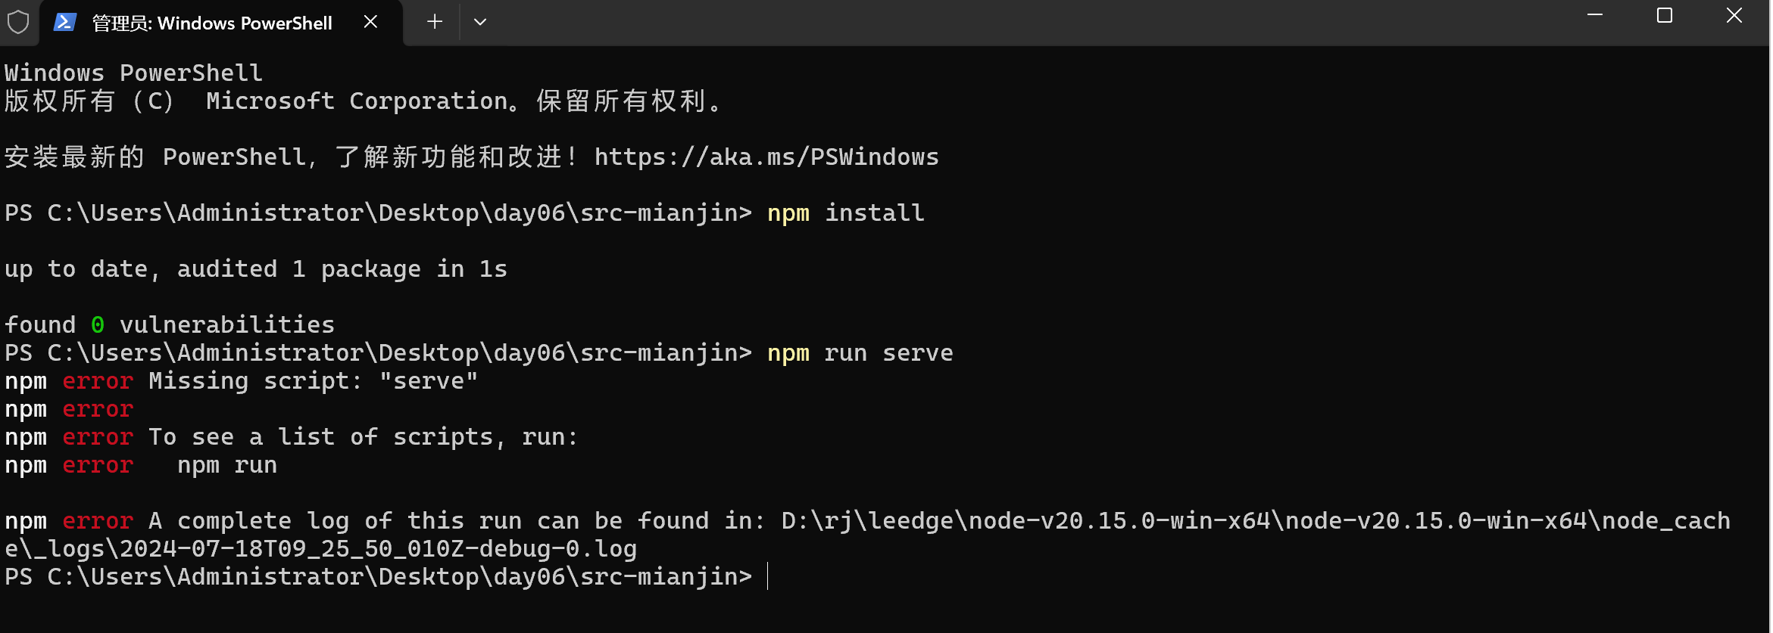Maximize the terminal window

tap(1665, 15)
